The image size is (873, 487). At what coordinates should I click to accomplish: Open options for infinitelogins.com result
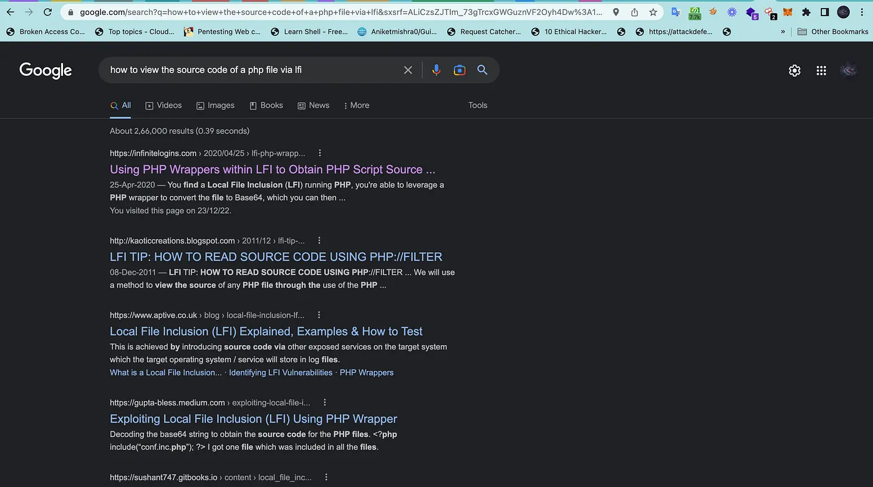coord(320,153)
